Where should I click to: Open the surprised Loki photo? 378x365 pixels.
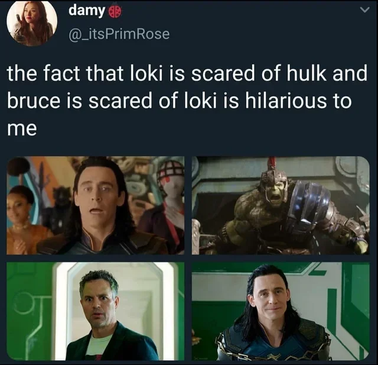(x=96, y=205)
